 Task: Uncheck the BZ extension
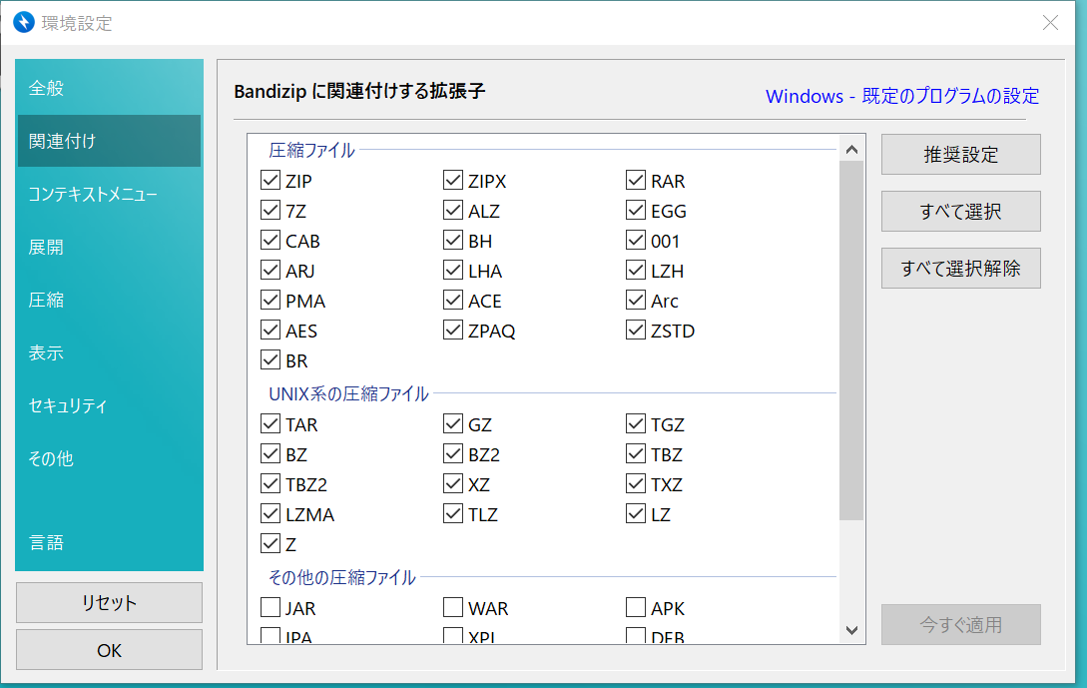(x=271, y=454)
